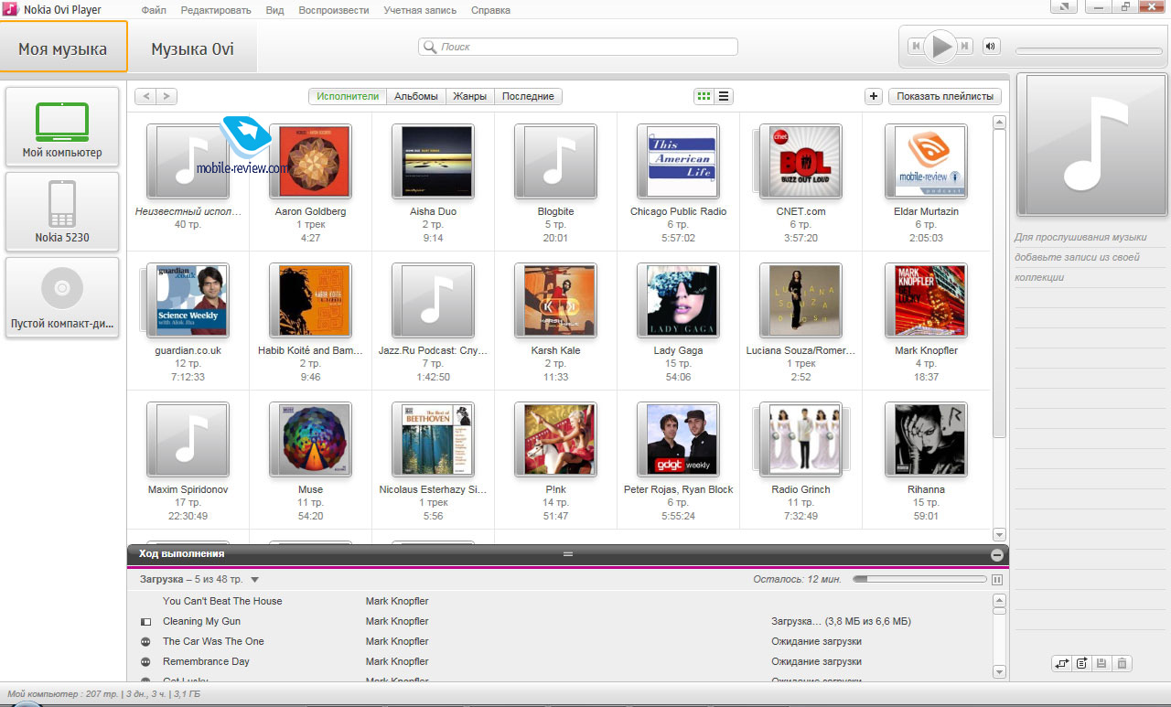Open the Rihanna artist thumbnail
1171x707 pixels.
tap(927, 440)
